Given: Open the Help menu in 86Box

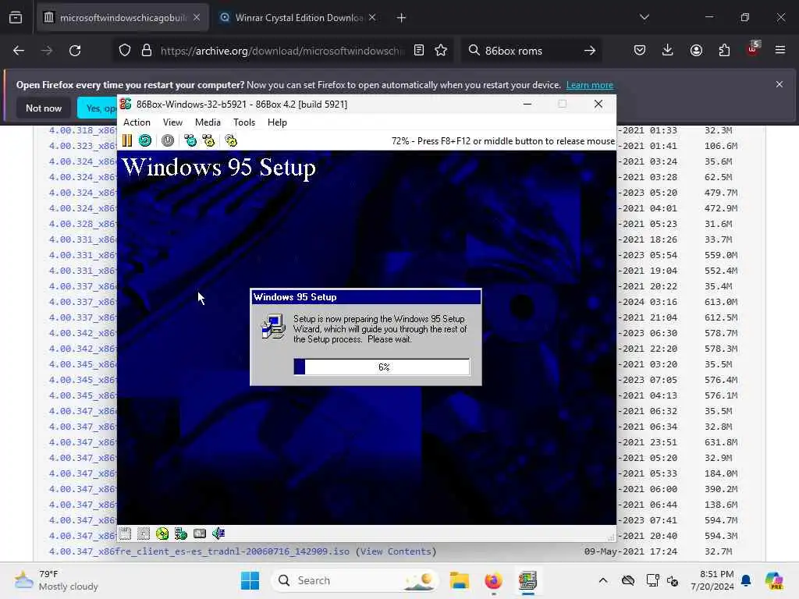Looking at the screenshot, I should click(277, 122).
